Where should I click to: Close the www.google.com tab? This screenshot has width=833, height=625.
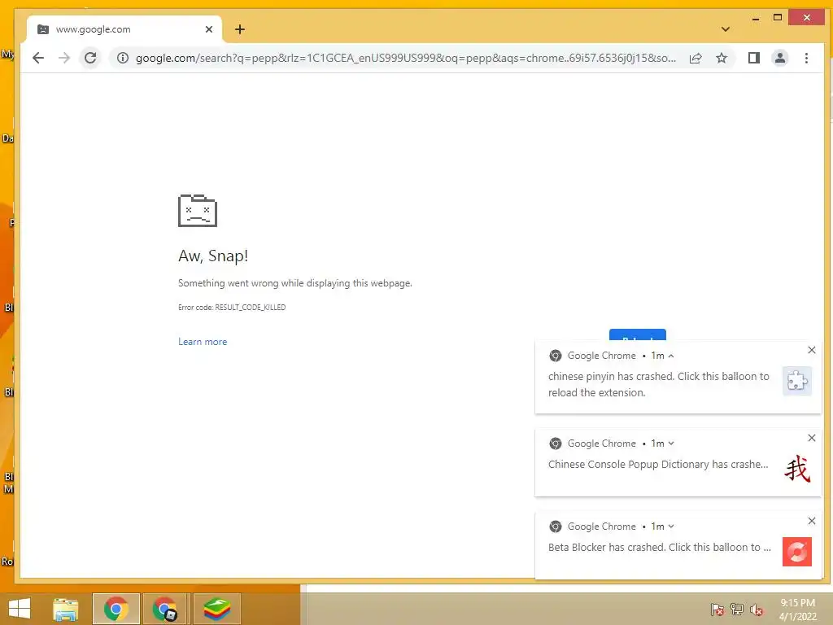point(209,29)
